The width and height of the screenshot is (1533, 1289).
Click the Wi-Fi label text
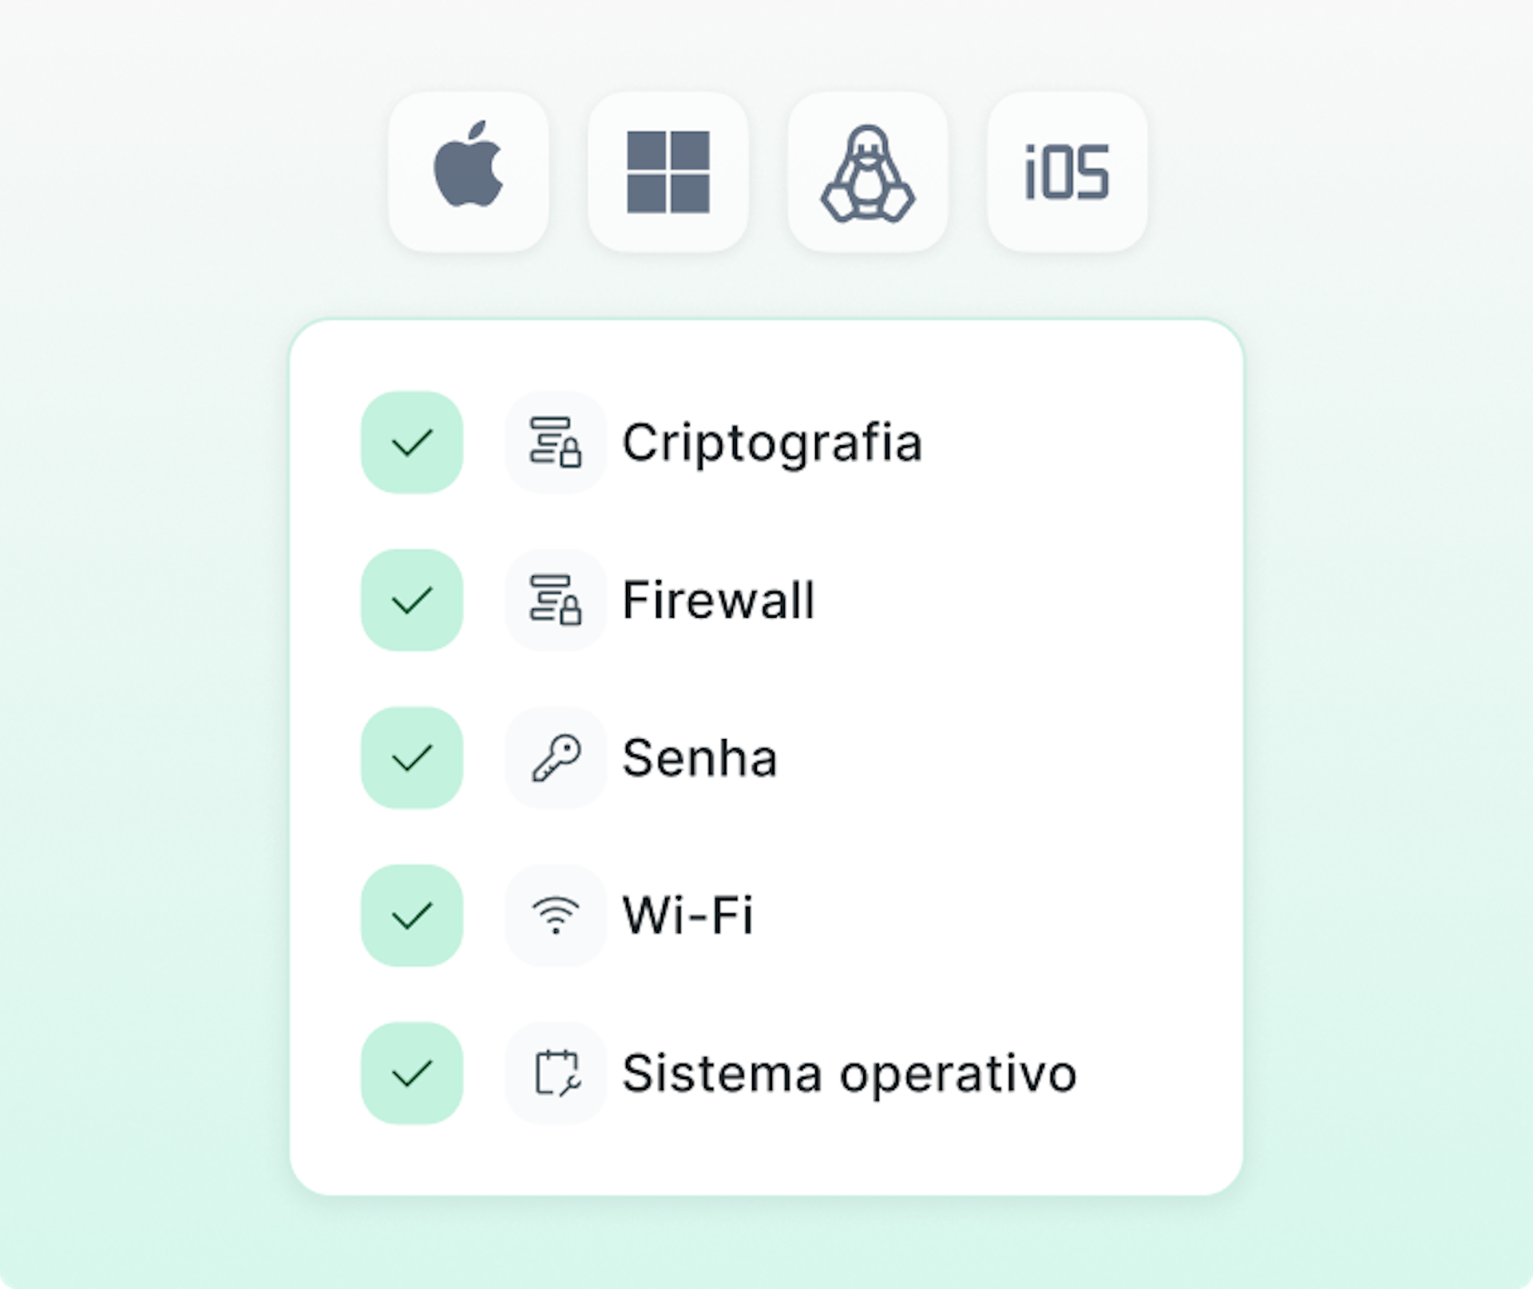tap(687, 915)
